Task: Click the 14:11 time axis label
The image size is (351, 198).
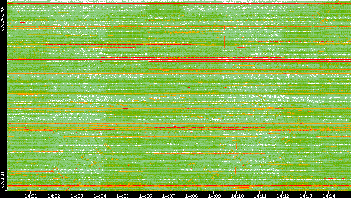Action: (260, 196)
